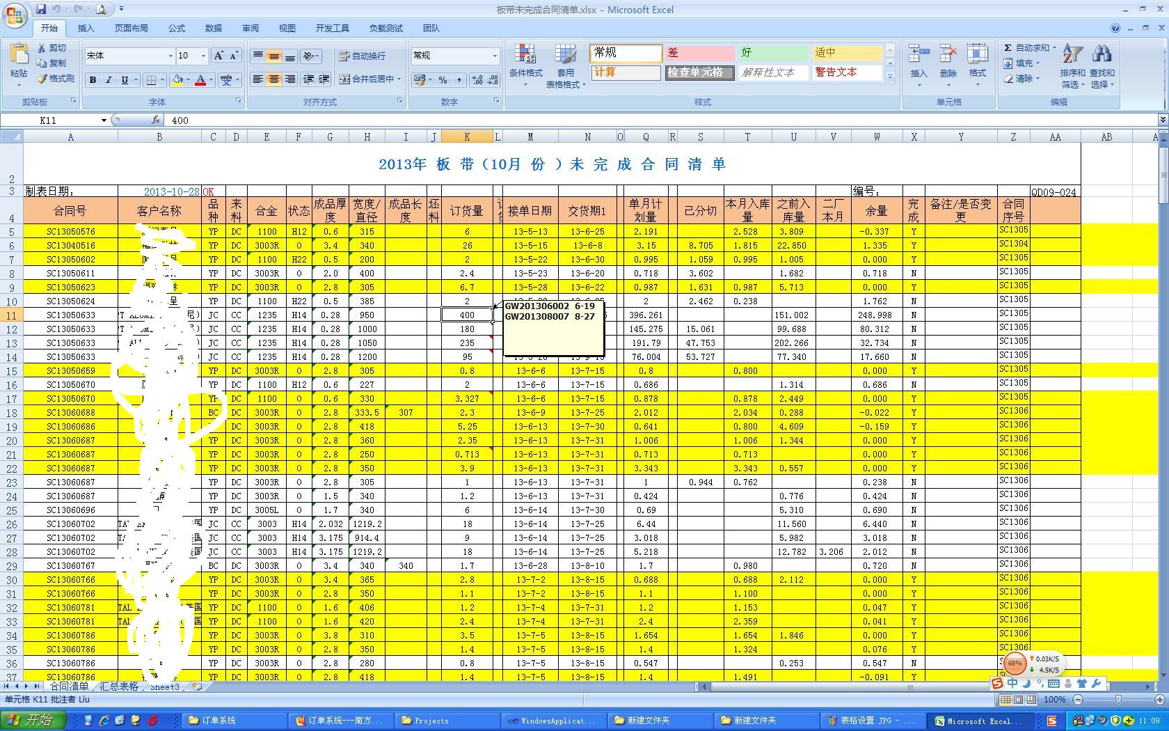Click the formula bar showing 400
The image size is (1169, 731).
pyautogui.click(x=661, y=120)
